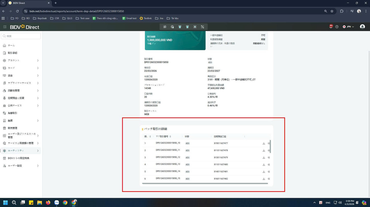
Task: Open File Explorer from the taskbar
Action: (x=39, y=202)
